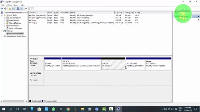Open File Explorer from the taskbar

pos(82,109)
